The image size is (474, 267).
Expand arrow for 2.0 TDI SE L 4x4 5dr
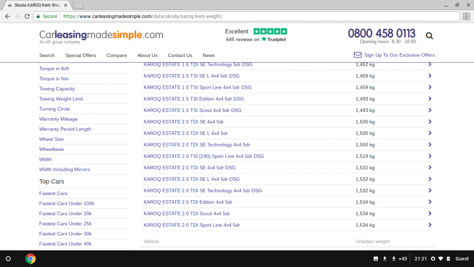429,133
